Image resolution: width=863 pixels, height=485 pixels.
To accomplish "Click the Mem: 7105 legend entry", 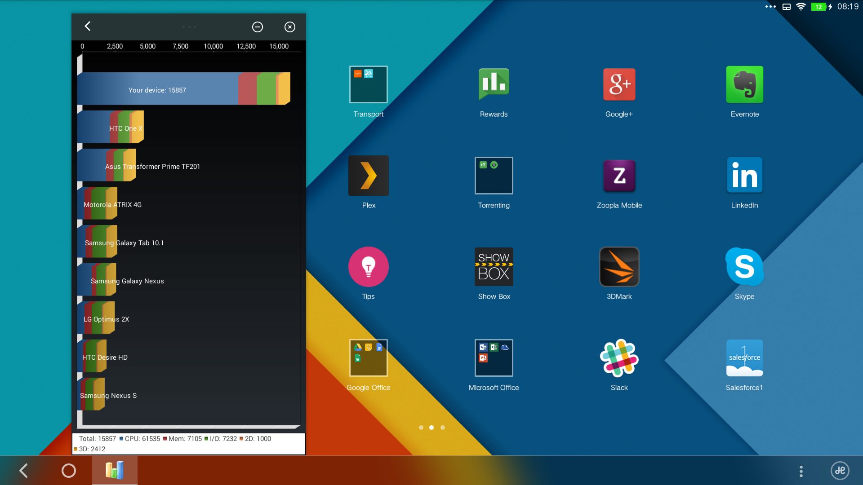I will (182, 439).
